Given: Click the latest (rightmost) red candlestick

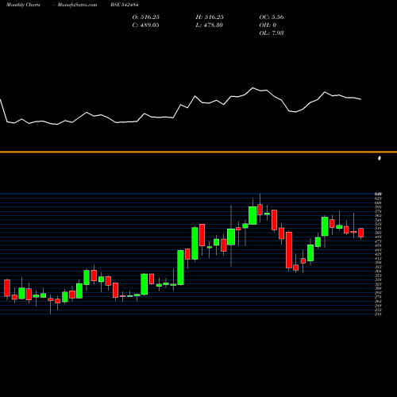Looking at the screenshot, I should click(x=361, y=233).
